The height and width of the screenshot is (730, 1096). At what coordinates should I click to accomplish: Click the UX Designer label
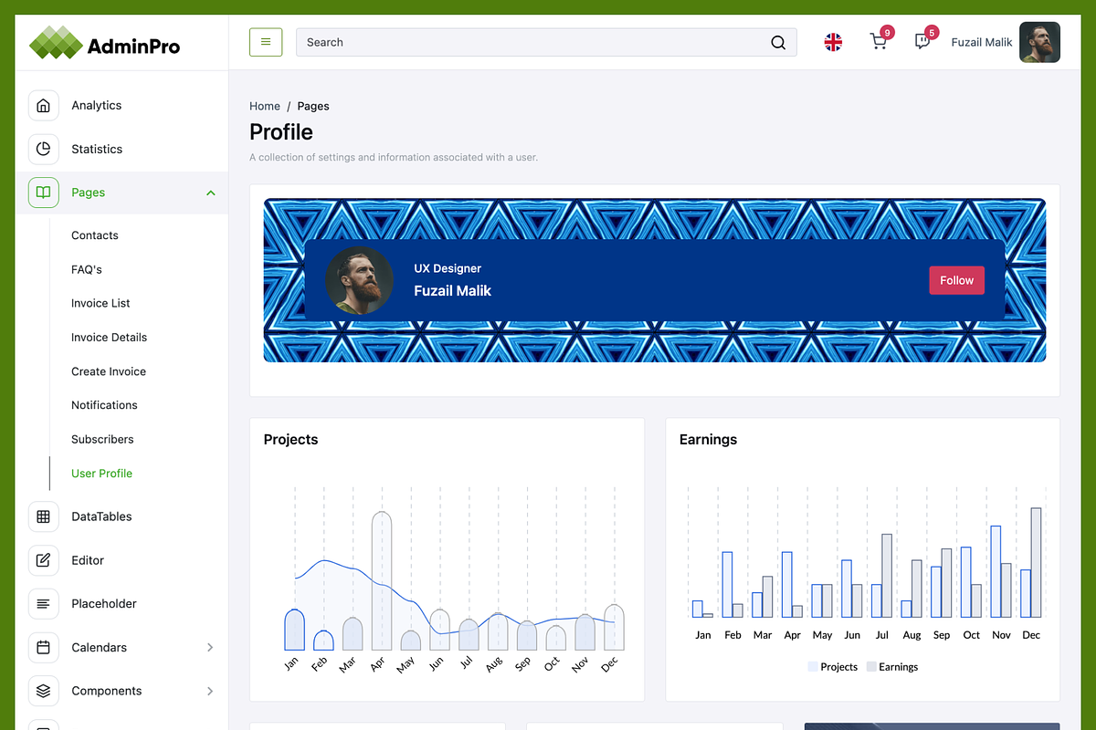point(448,268)
